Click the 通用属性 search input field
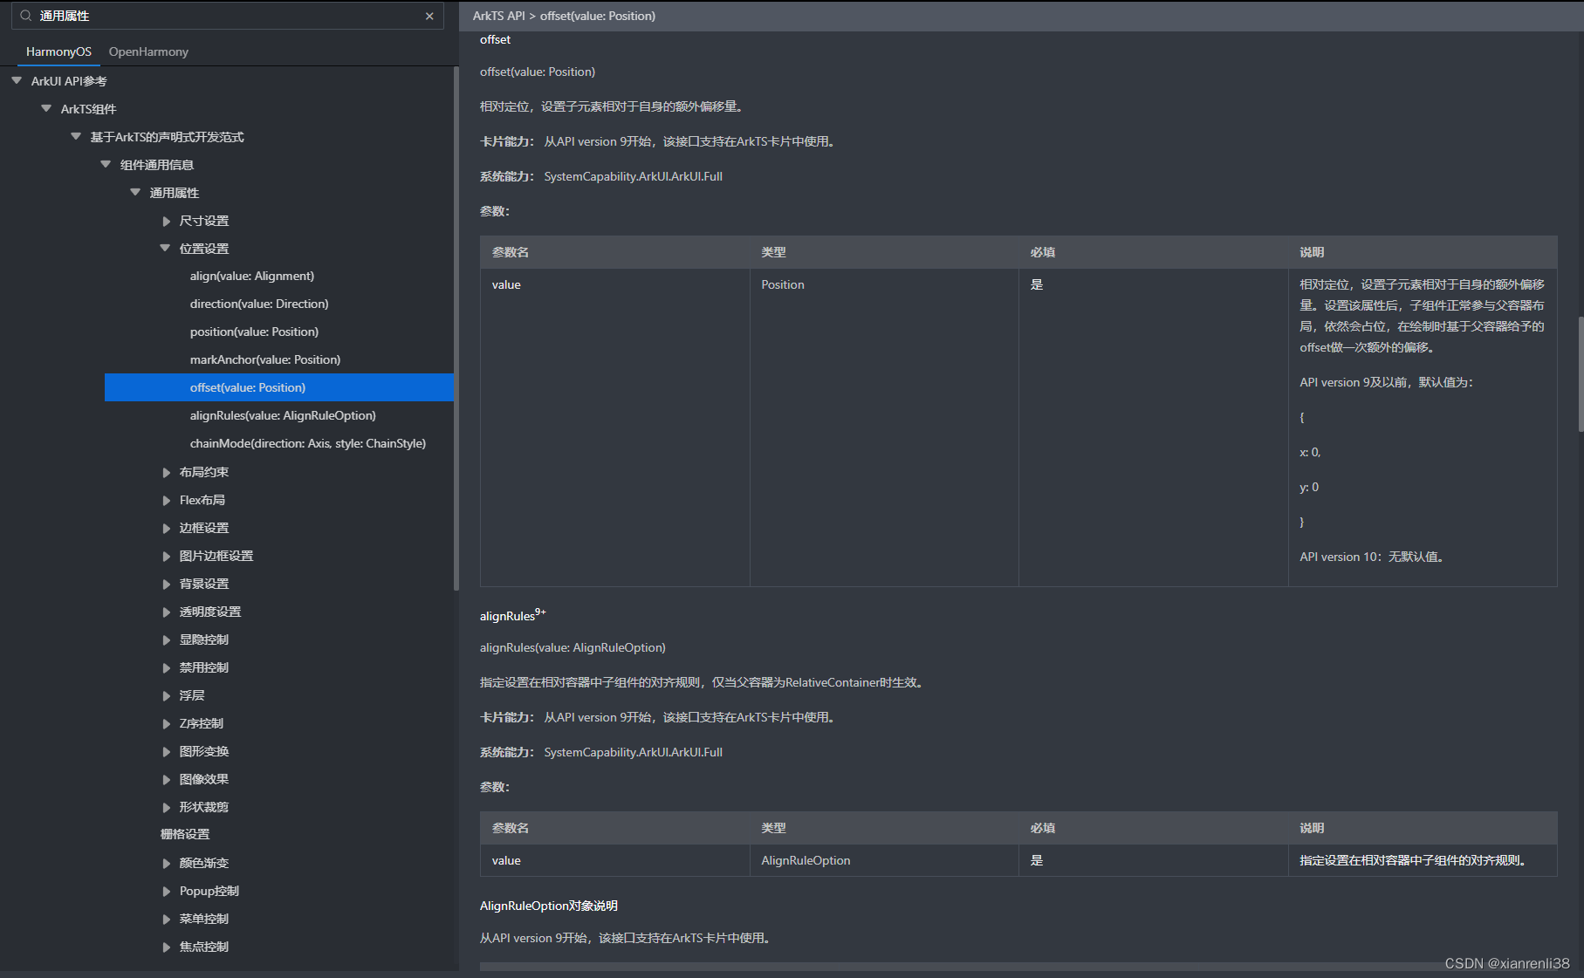The width and height of the screenshot is (1584, 978). pos(229,16)
